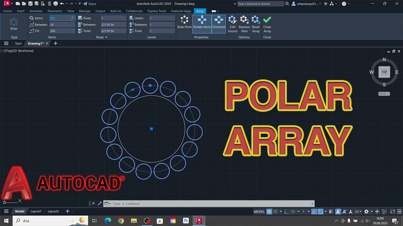Toggle snap mode in status bar
The width and height of the screenshot is (403, 226).
tap(275, 212)
